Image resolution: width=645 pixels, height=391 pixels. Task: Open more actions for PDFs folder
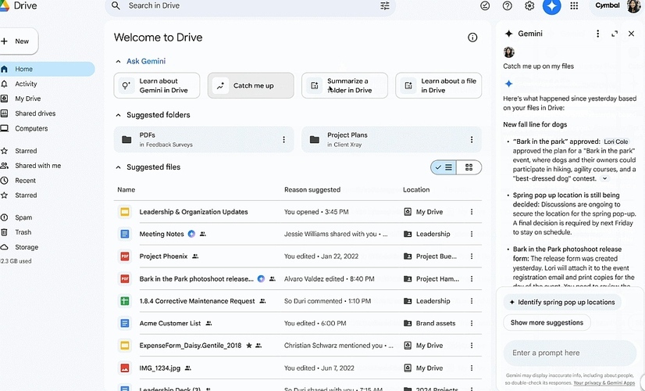[283, 140]
